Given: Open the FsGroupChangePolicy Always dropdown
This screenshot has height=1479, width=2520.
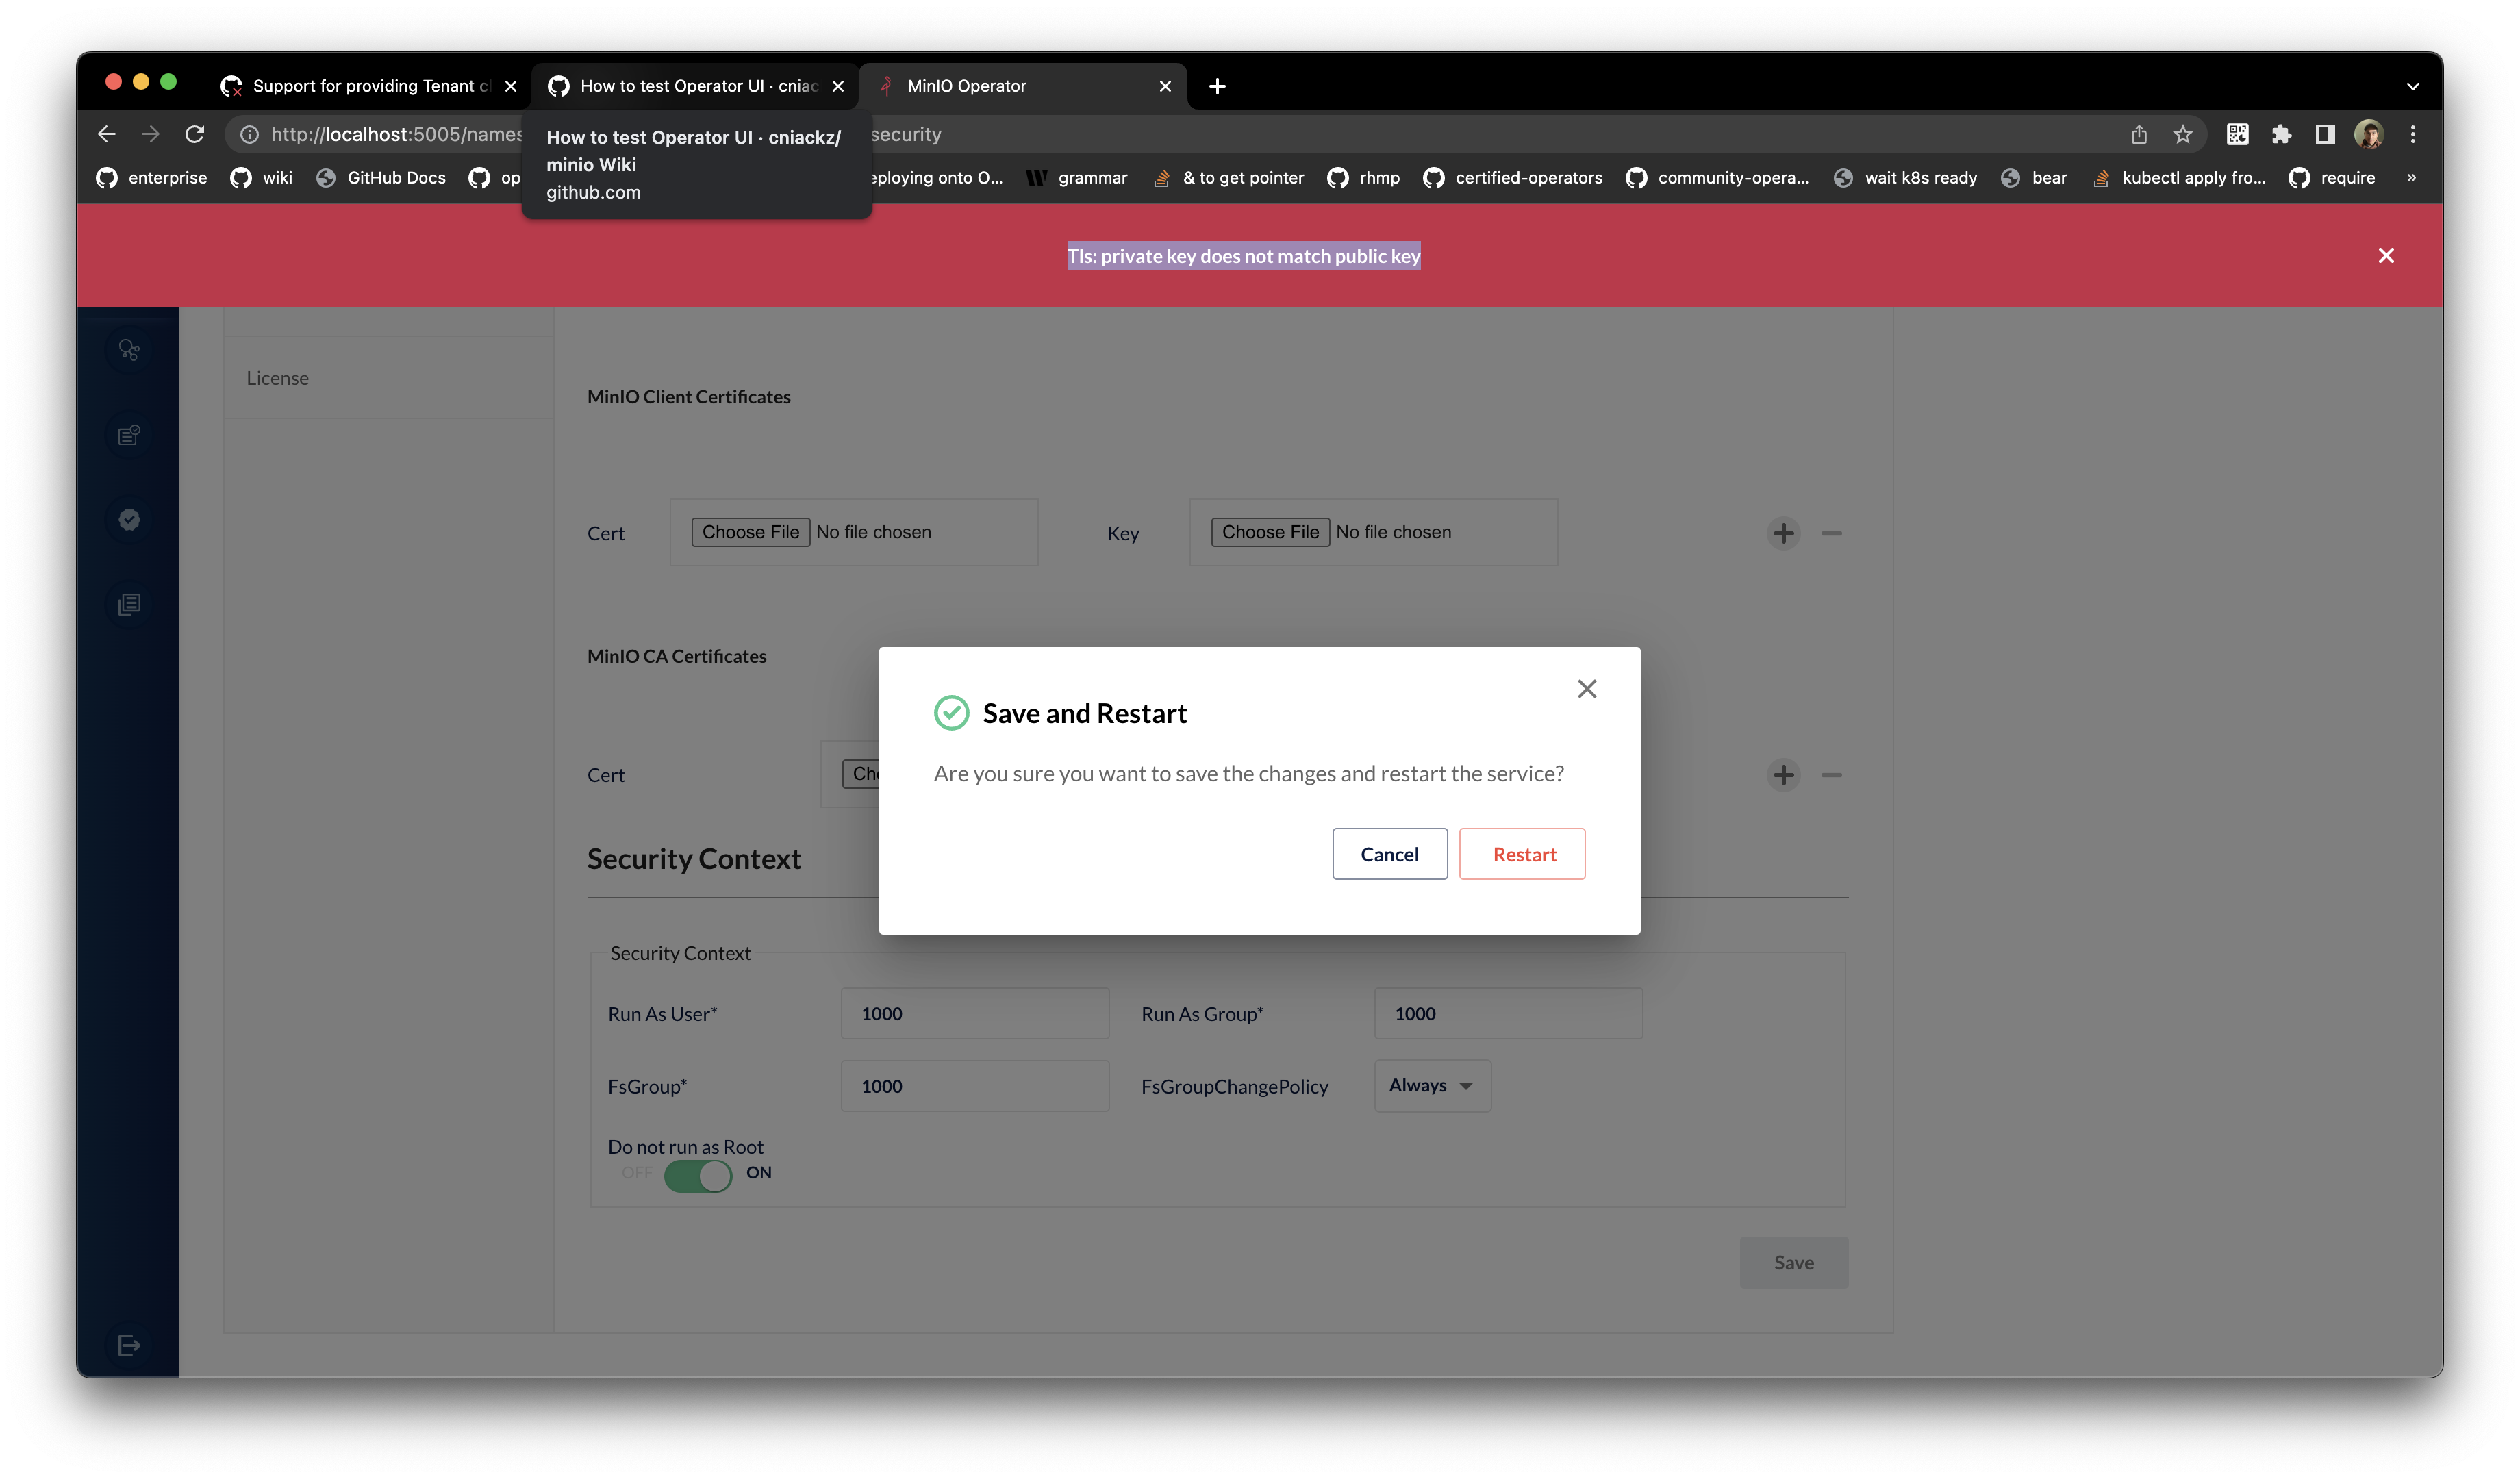Looking at the screenshot, I should [1431, 1086].
